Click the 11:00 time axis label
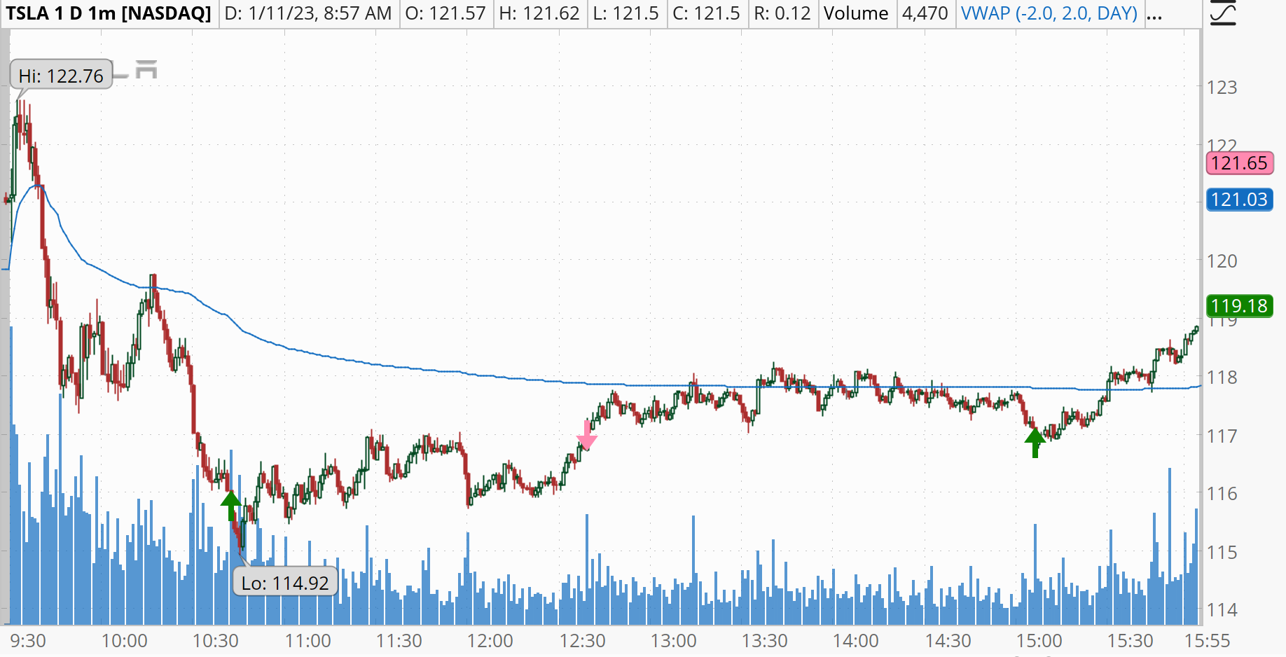Viewport: 1286px width, 657px height. tap(308, 641)
